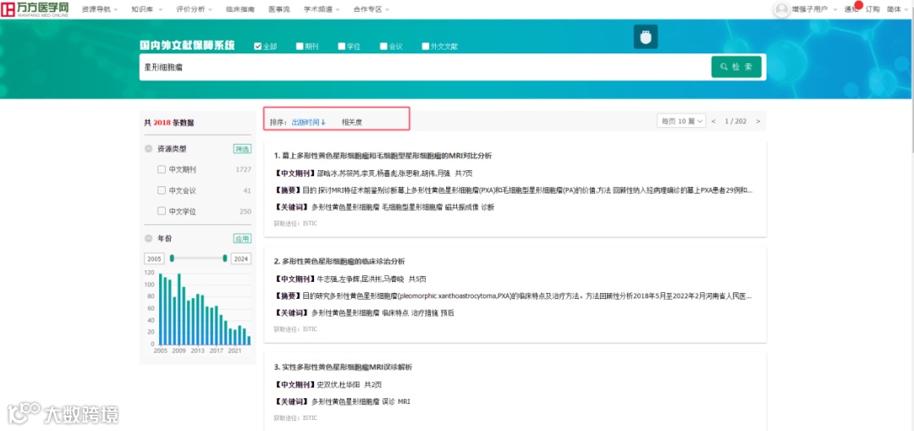Open the 学术频道 dropdown menu
The image size is (914, 431).
point(322,9)
